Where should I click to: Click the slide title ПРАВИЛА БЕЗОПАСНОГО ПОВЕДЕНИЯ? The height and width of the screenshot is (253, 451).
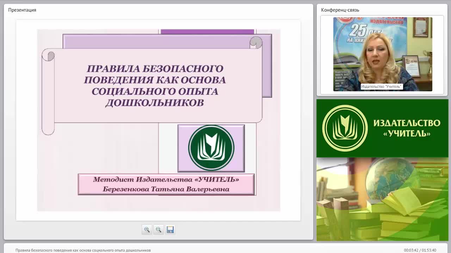(x=155, y=85)
